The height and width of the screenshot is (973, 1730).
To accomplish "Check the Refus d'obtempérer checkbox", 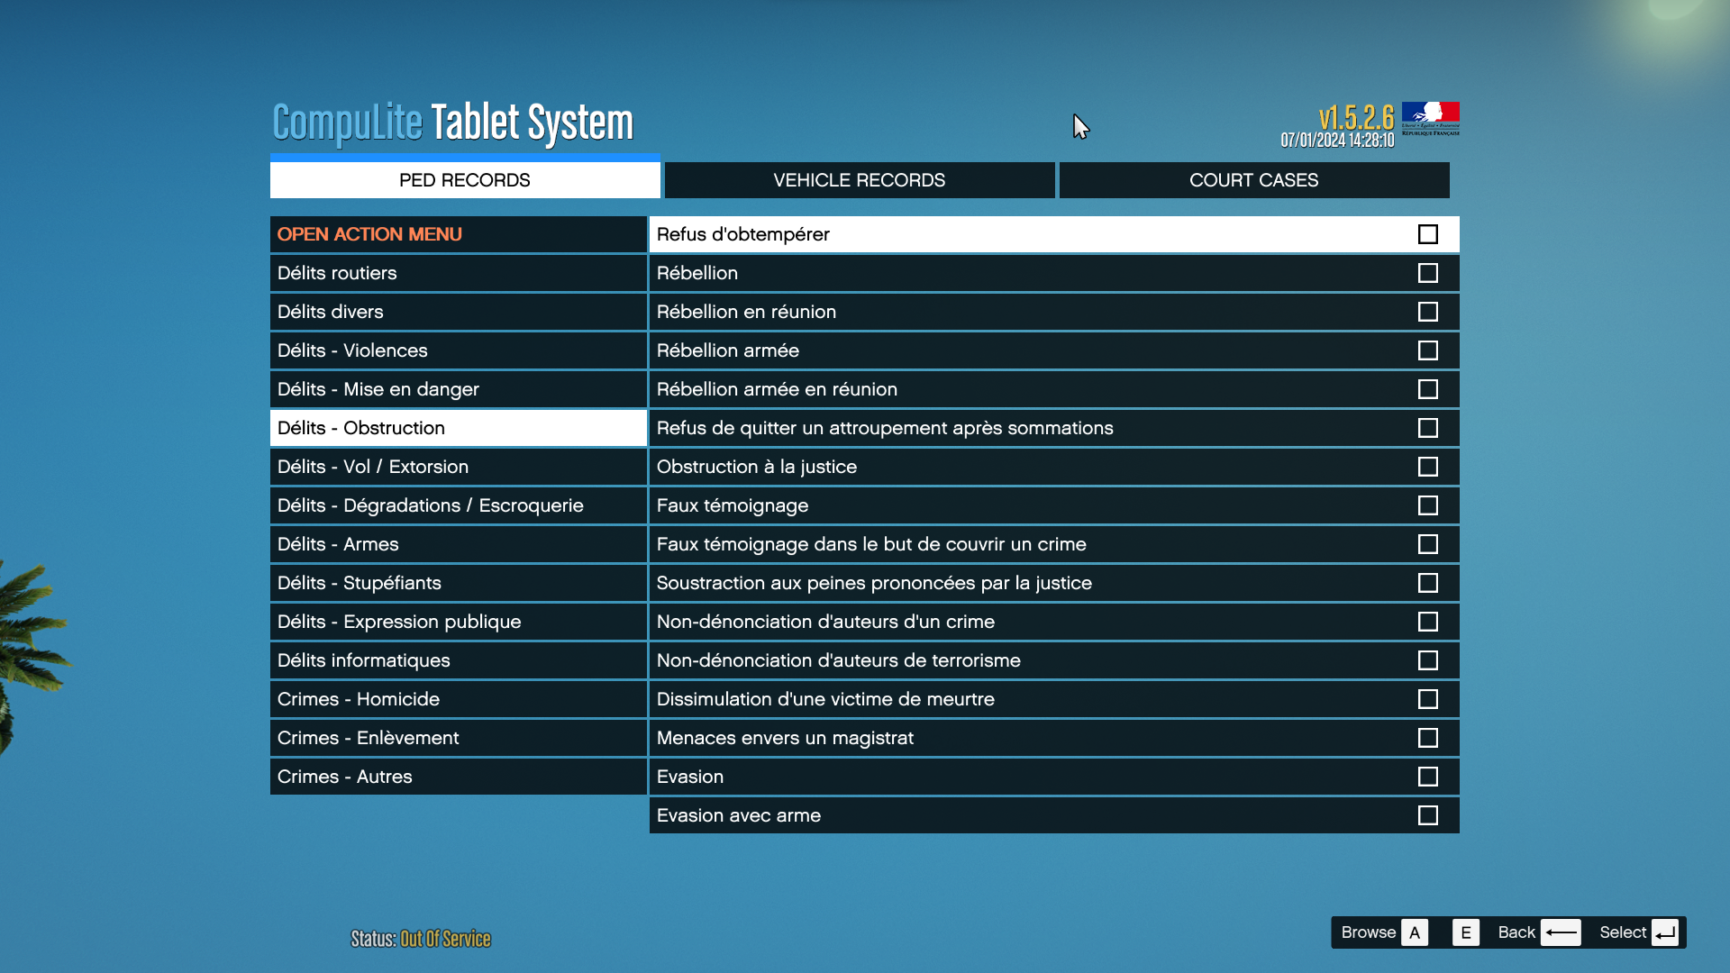I will (x=1427, y=234).
